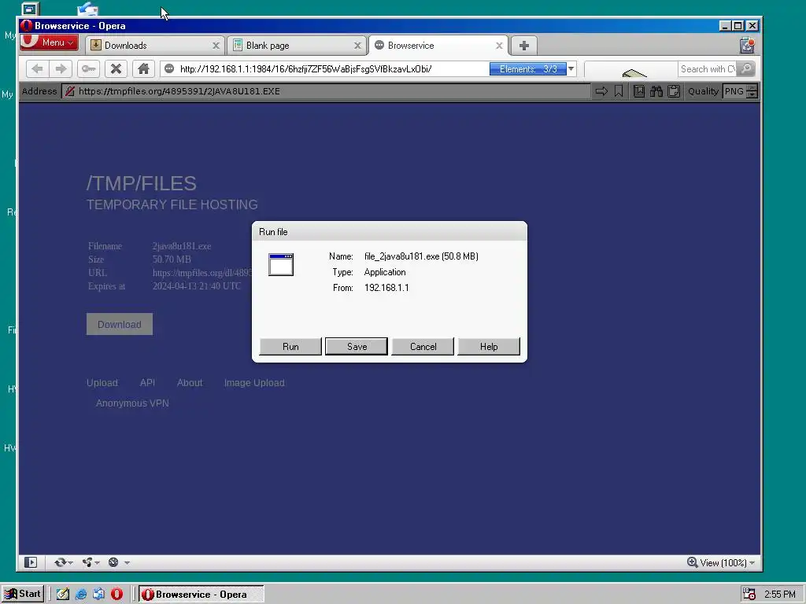Click the About link

pos(190,383)
